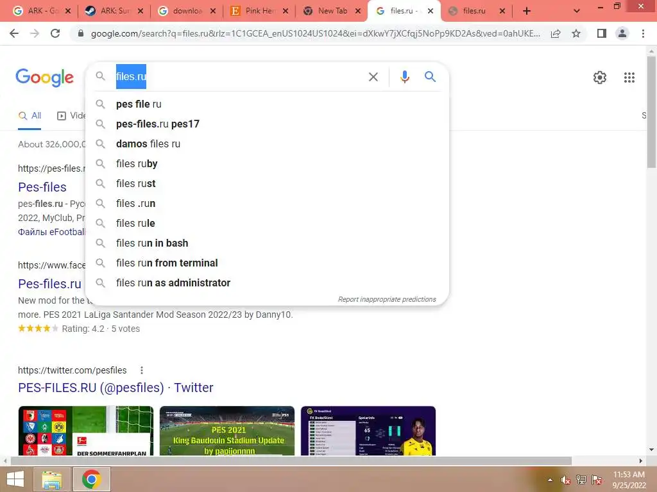Open the Google apps grid

click(629, 78)
